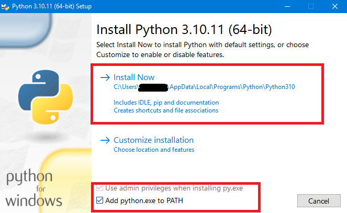The image size is (347, 213).
Task: Toggle Use admin privileges when installing py.exe
Action: 99,188
